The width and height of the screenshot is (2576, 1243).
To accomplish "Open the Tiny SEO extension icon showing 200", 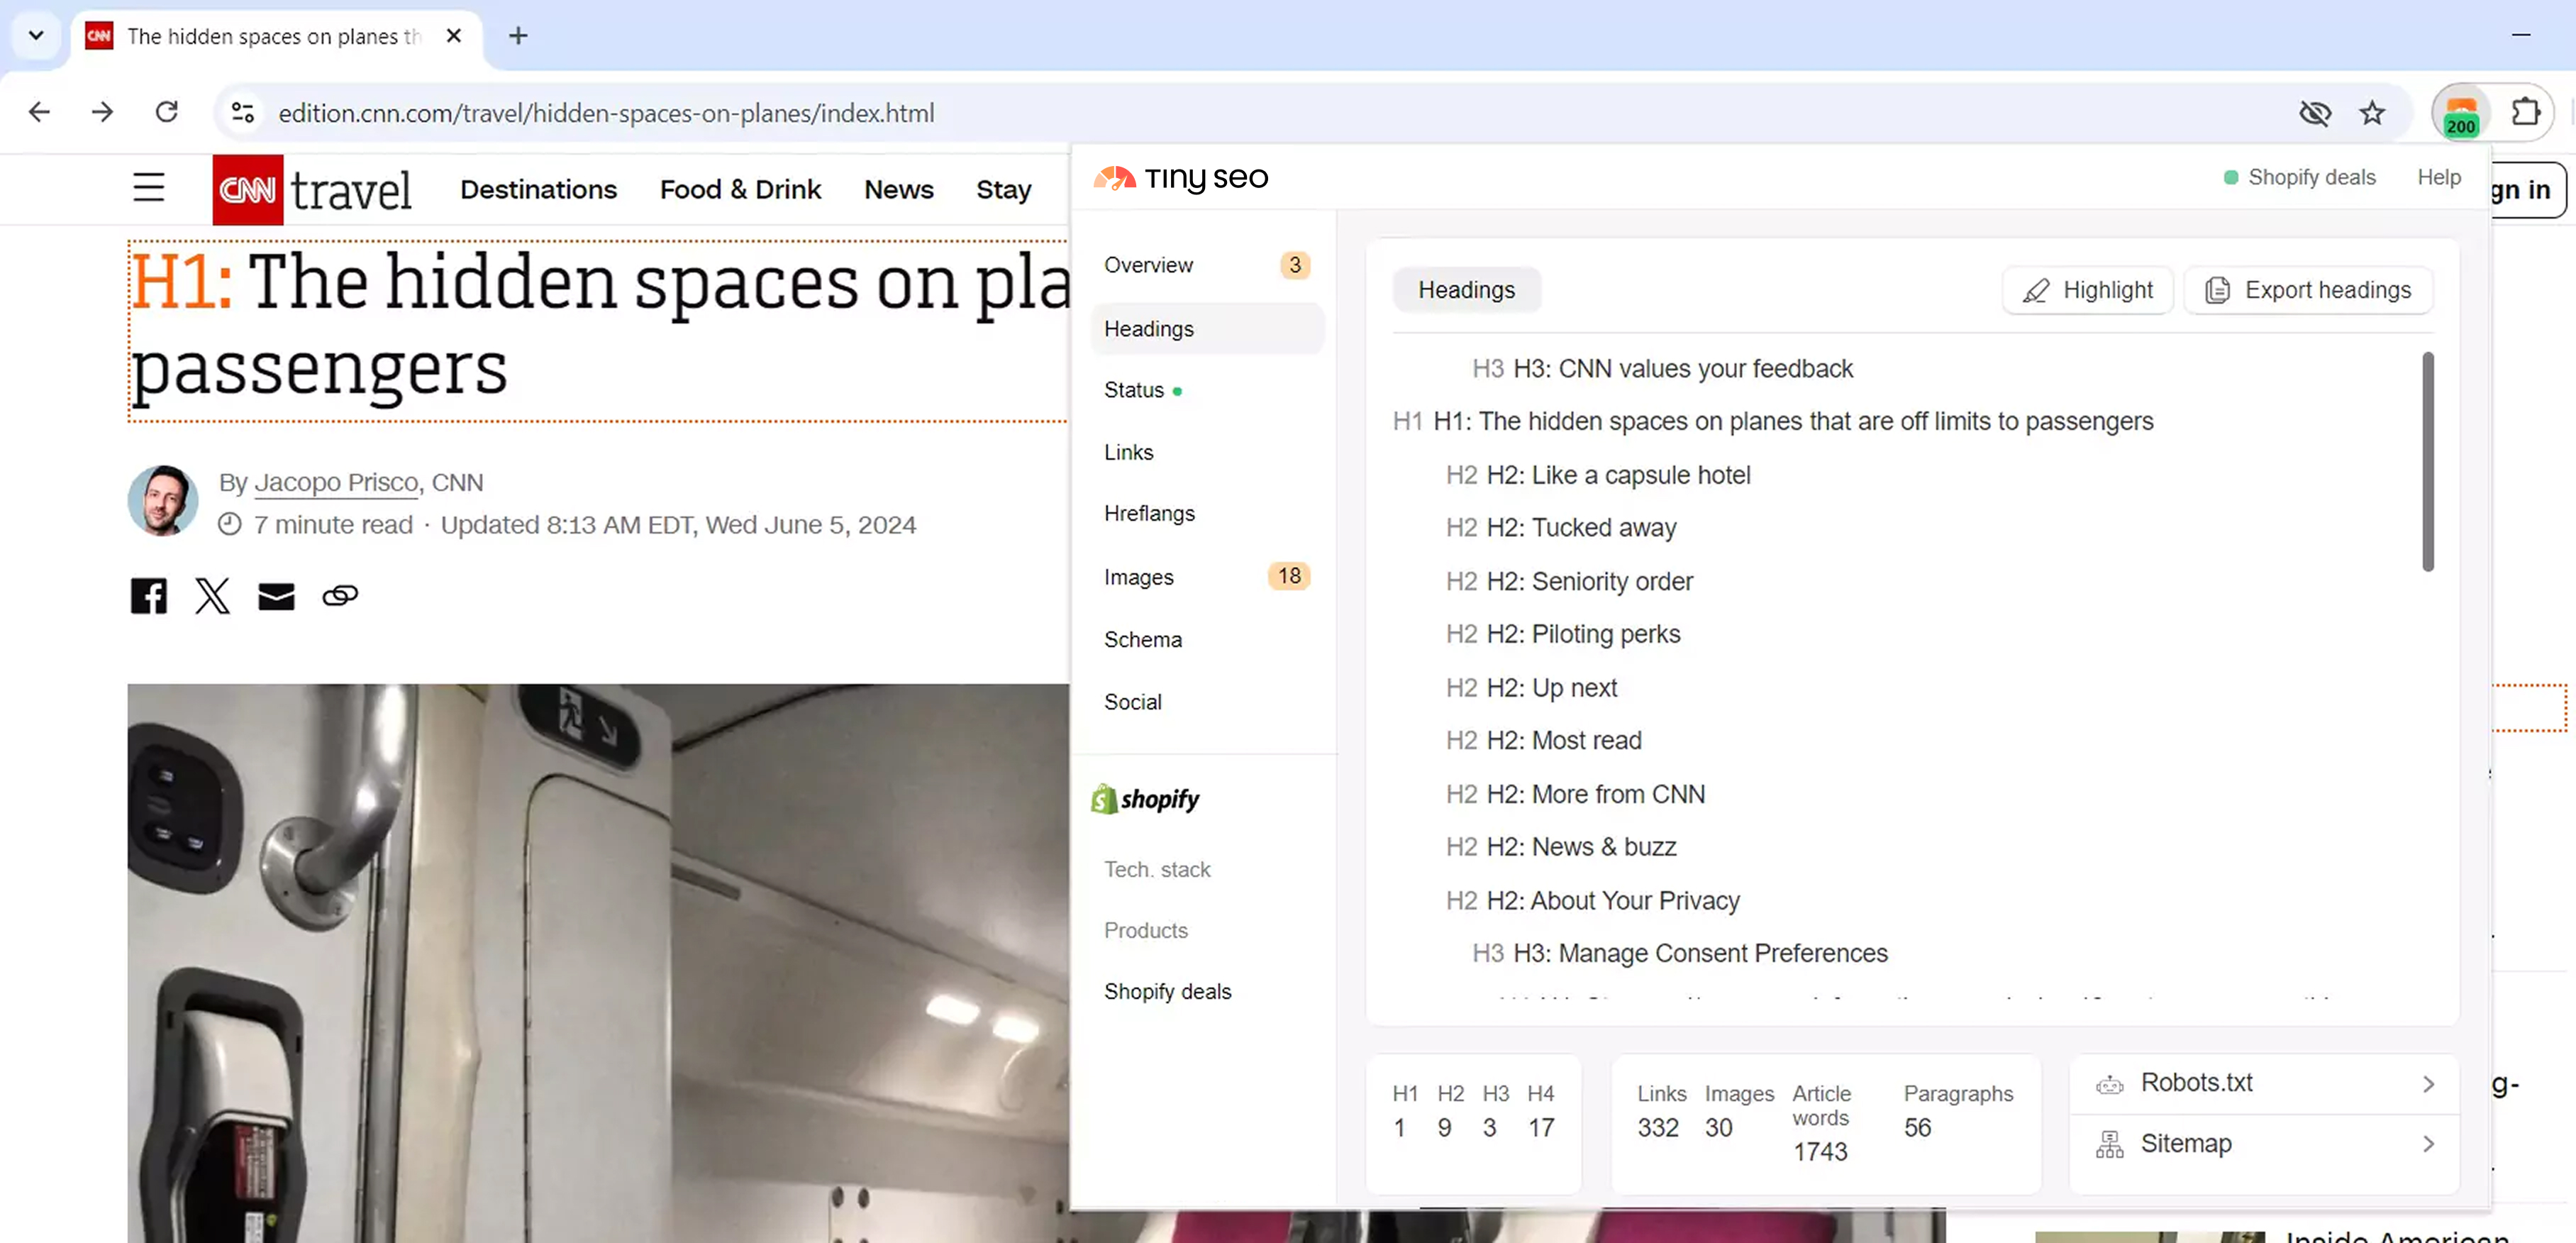I will click(x=2461, y=113).
